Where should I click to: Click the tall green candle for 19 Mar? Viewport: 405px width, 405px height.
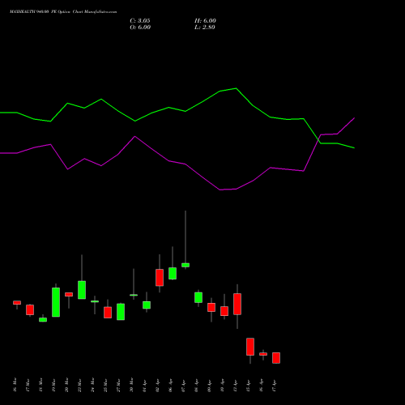(x=56, y=302)
